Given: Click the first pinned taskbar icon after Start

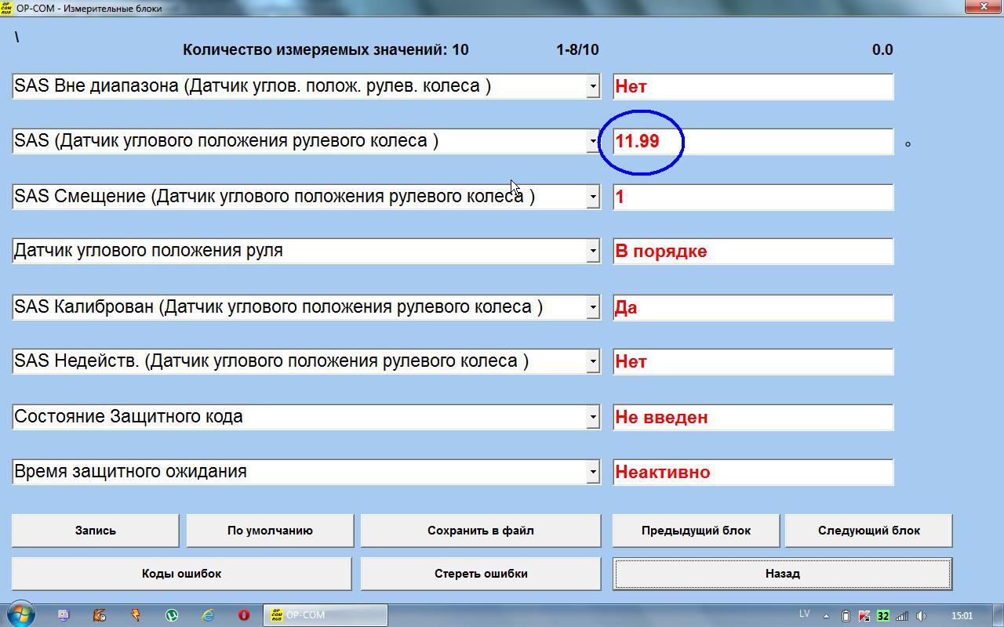Looking at the screenshot, I should coord(64,615).
